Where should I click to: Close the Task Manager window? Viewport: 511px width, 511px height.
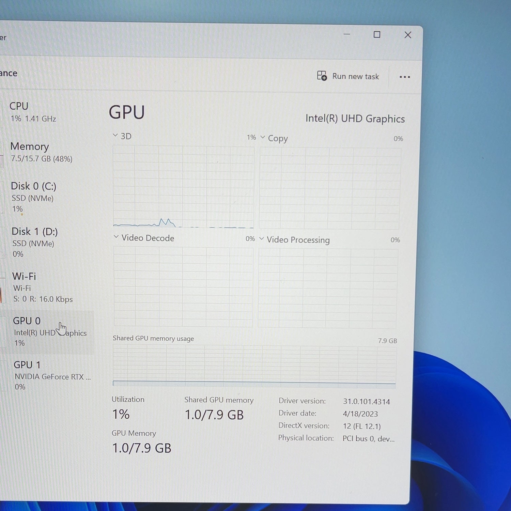pos(408,35)
